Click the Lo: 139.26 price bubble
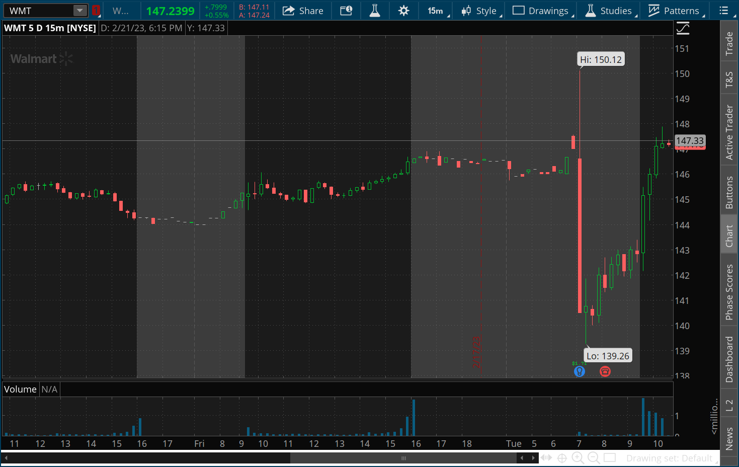The image size is (739, 467). 608,356
